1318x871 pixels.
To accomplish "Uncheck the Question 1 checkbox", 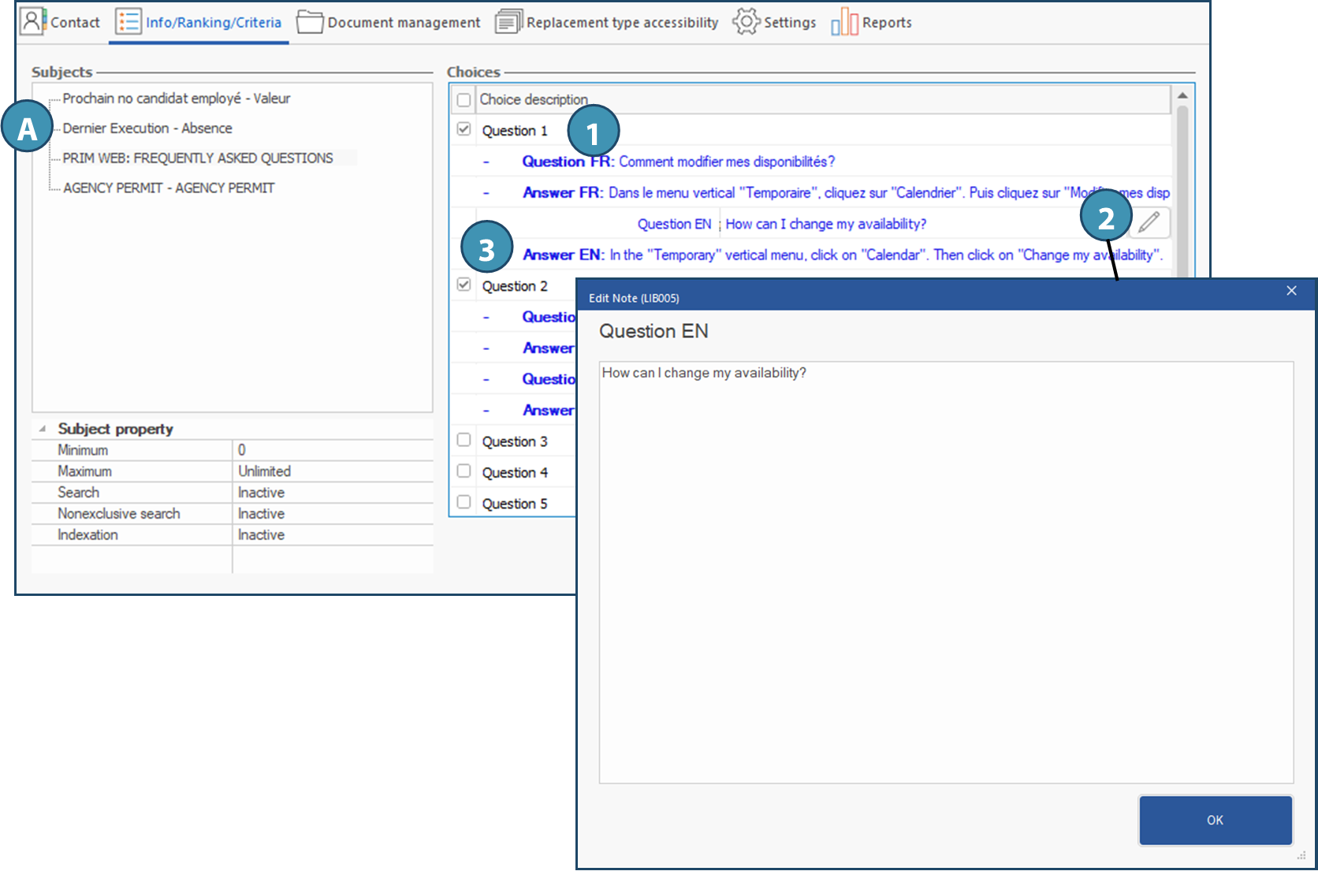I will click(464, 129).
